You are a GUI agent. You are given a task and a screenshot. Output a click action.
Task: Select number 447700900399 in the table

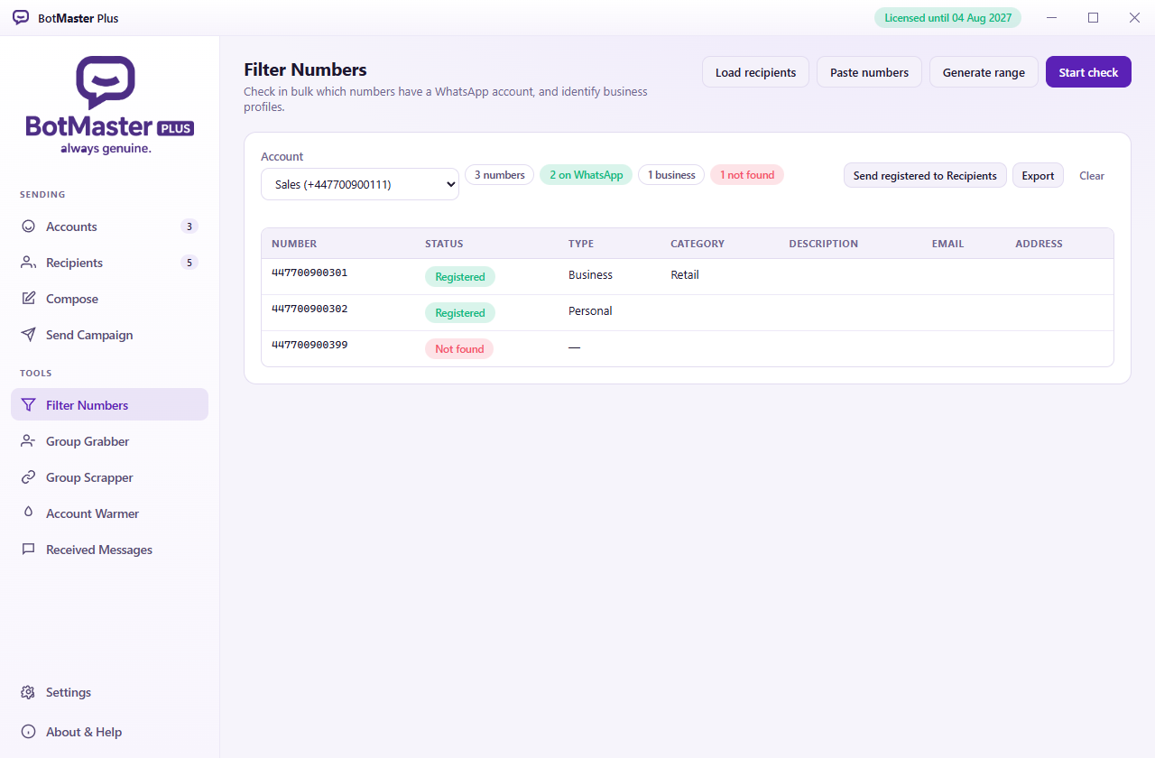310,345
